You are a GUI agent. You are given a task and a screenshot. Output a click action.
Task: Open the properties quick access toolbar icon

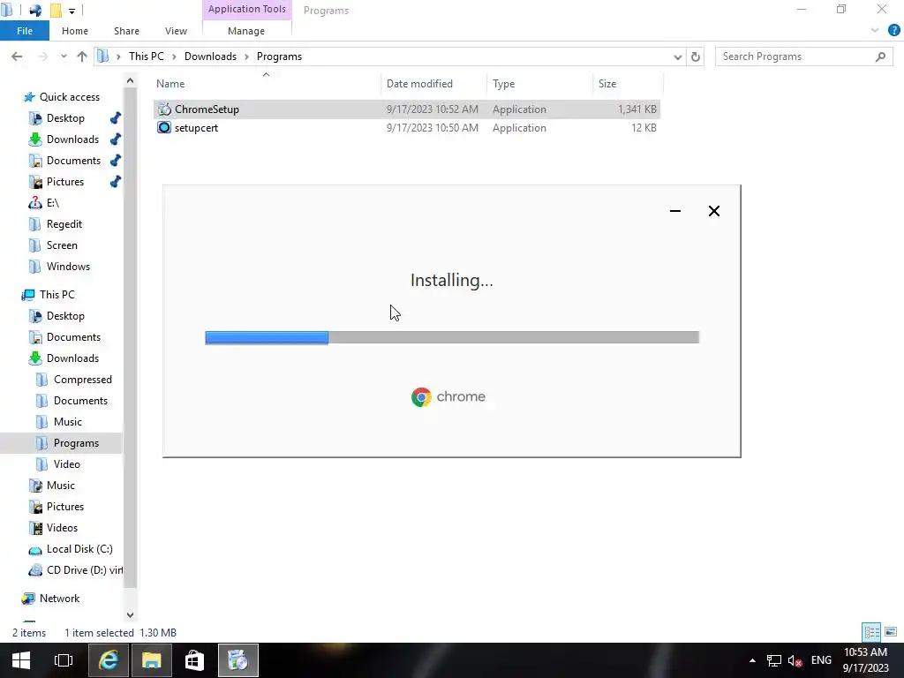[35, 11]
